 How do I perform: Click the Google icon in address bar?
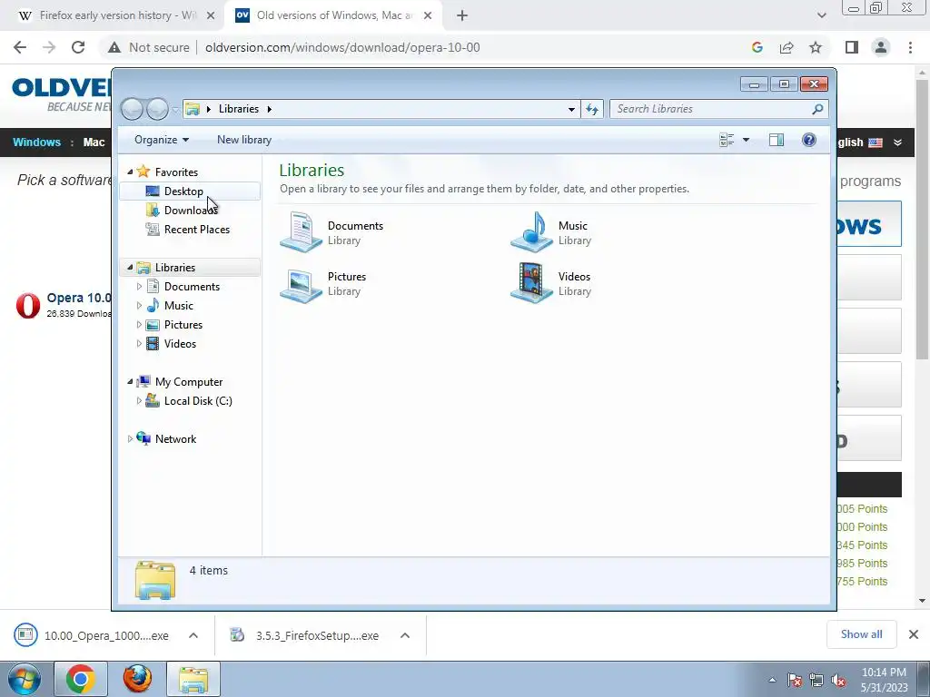[x=757, y=47]
